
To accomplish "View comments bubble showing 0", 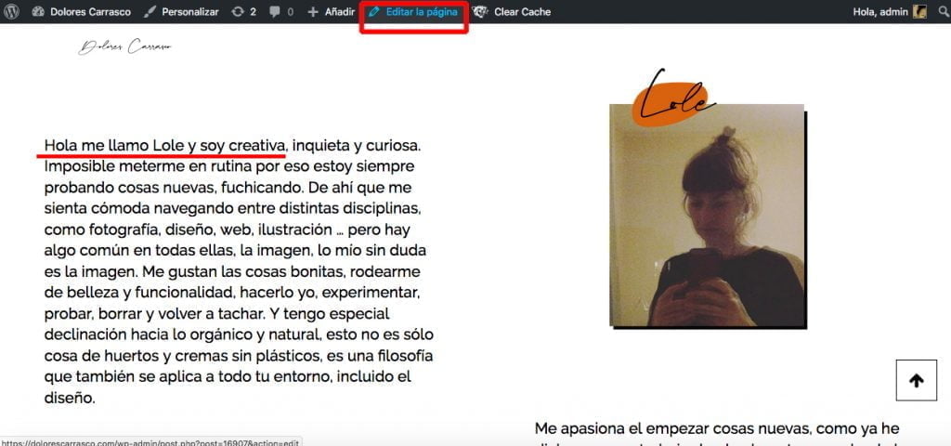I will 281,11.
